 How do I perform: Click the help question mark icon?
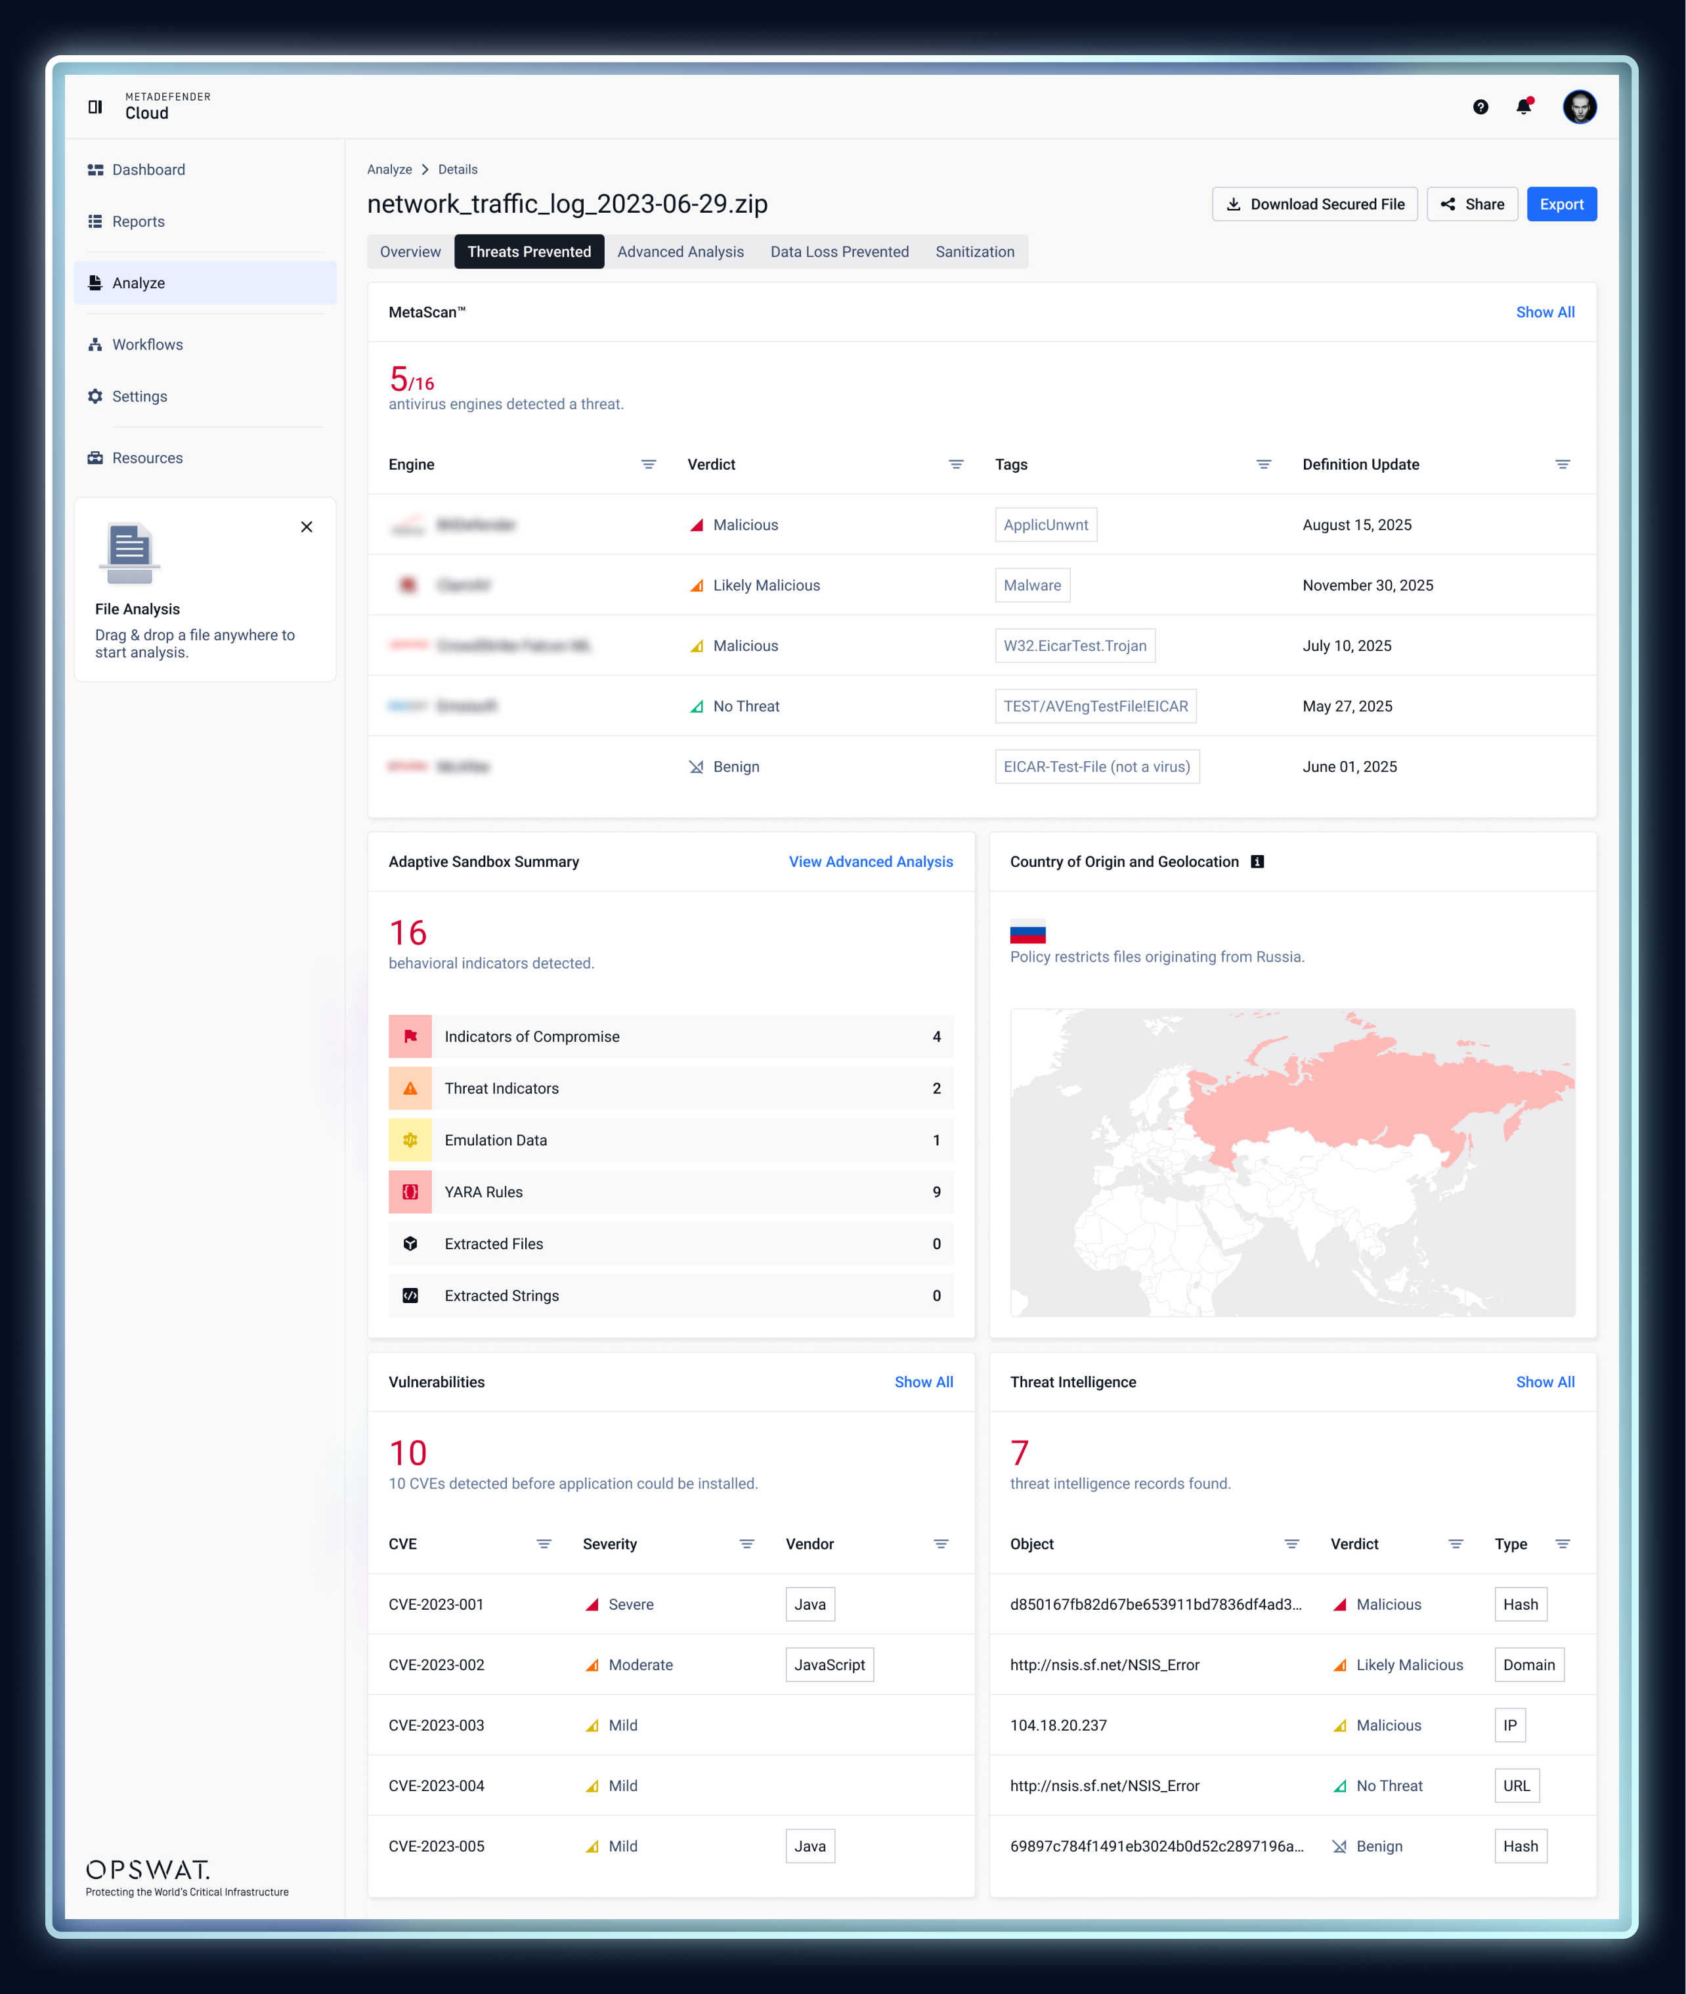(1481, 107)
